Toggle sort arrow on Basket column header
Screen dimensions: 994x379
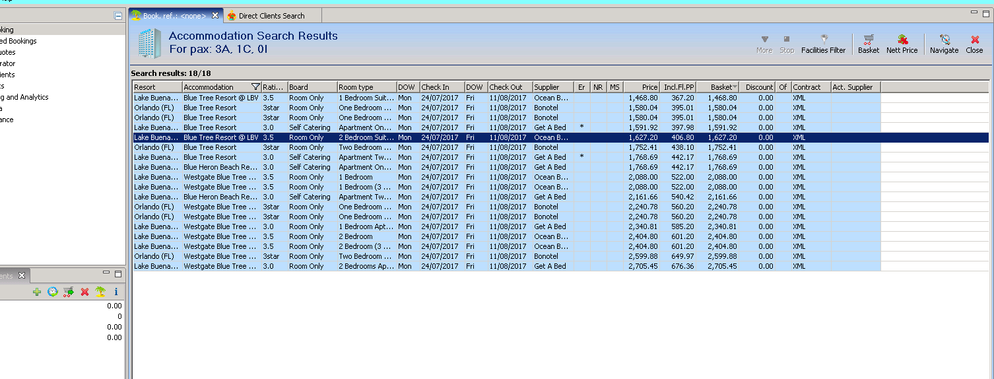pyautogui.click(x=735, y=87)
